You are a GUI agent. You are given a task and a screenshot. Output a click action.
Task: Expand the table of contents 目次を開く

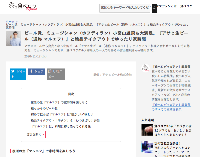pos(35,134)
